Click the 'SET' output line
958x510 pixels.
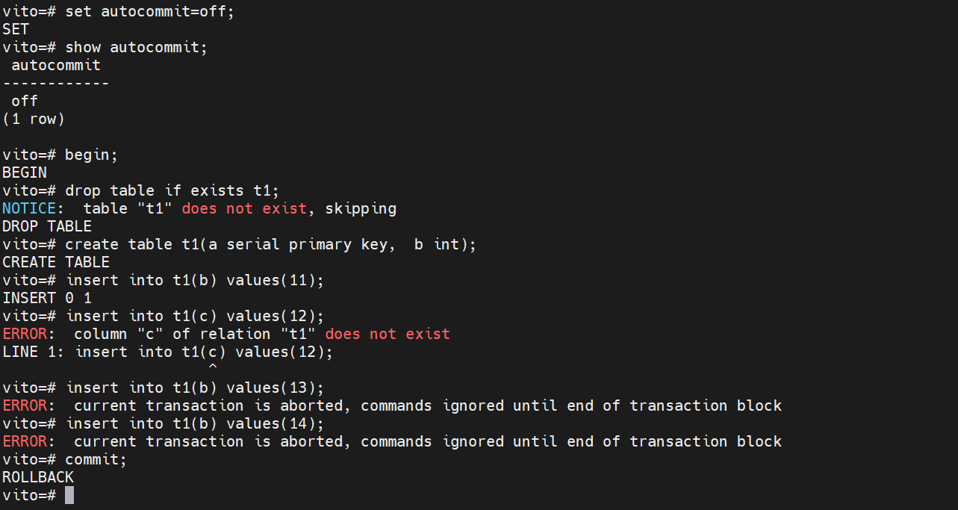(x=16, y=30)
